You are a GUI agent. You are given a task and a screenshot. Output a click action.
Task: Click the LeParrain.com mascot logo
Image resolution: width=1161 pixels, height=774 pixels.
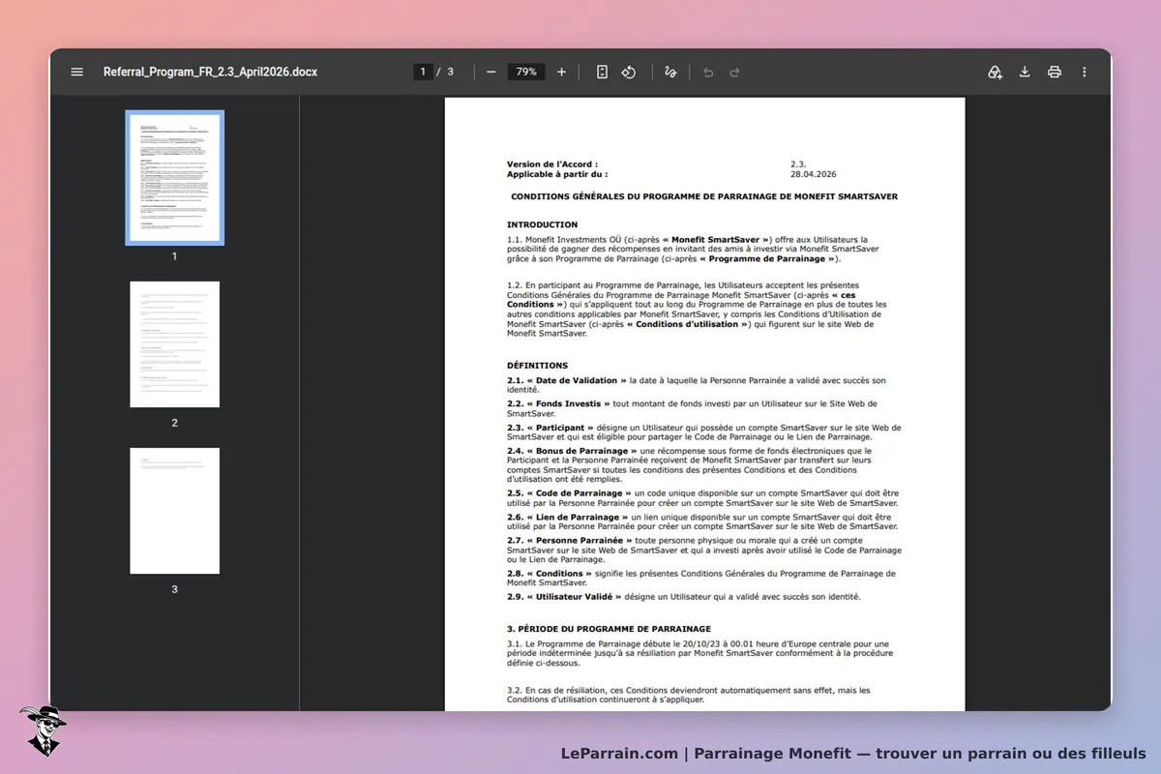[x=44, y=730]
